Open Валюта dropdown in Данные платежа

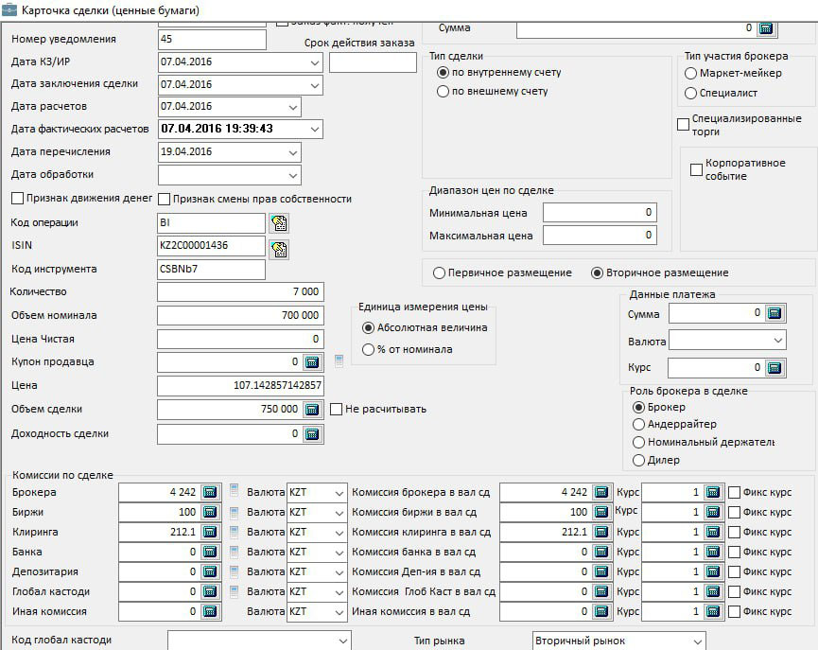point(777,341)
